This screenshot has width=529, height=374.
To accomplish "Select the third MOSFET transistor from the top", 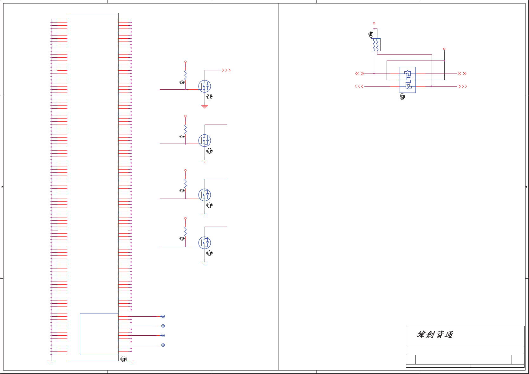I will [205, 195].
